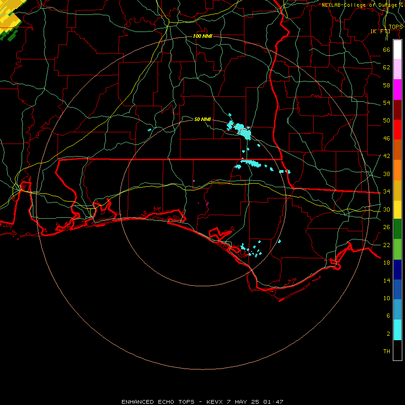This screenshot has height=405, width=405.
Task: Click the '26' legend value label
Action: click(x=387, y=227)
